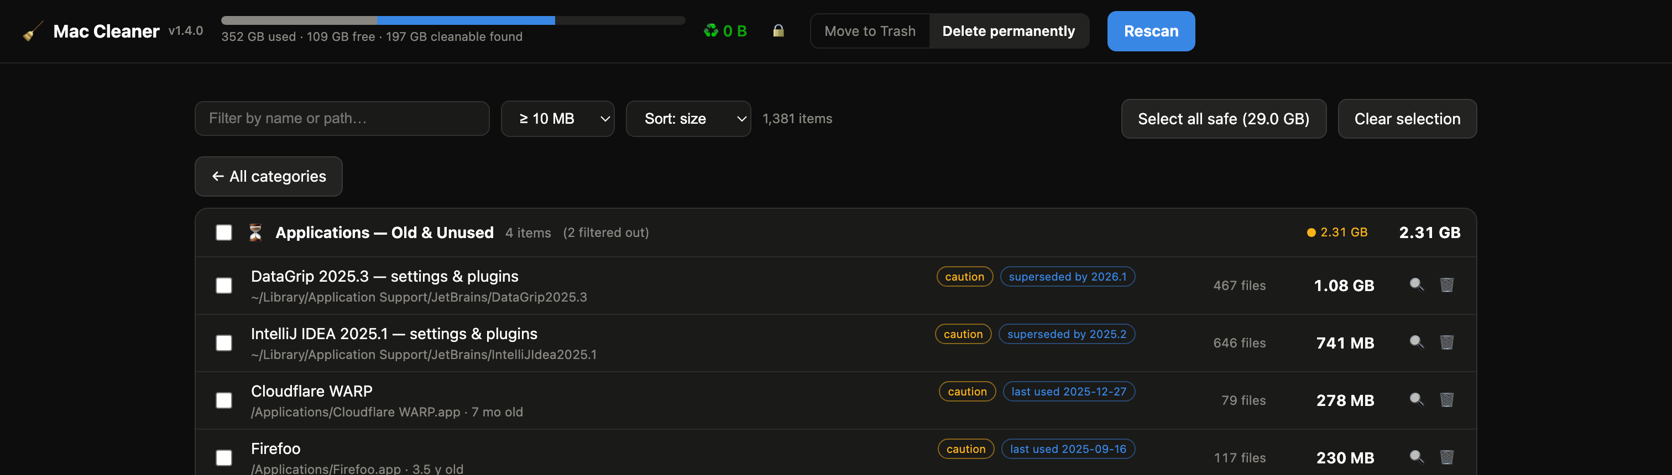This screenshot has height=475, width=1672.
Task: Switch to Move to Trash mode
Action: [870, 31]
